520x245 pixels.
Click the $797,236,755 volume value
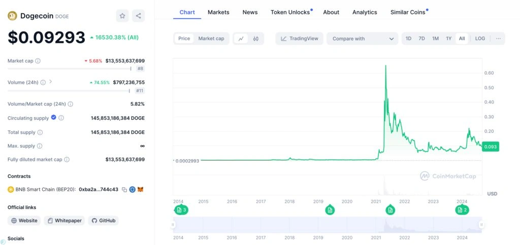[x=128, y=83]
